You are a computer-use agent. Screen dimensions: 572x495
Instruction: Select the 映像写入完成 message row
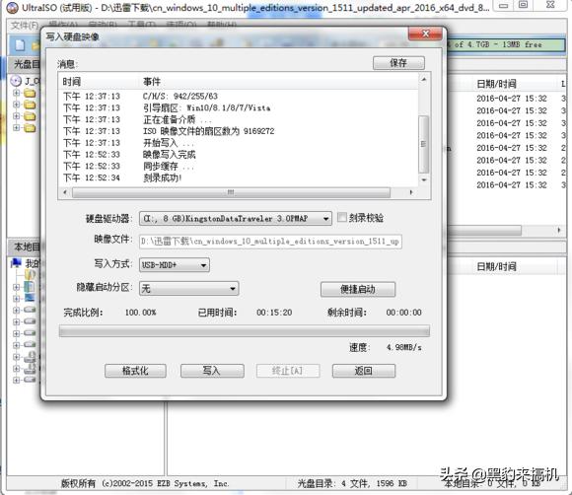(239, 155)
